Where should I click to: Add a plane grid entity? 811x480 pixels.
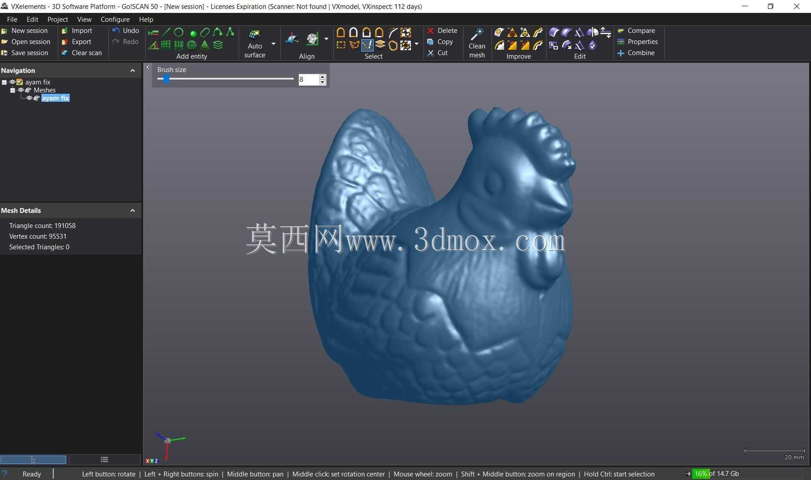[166, 45]
